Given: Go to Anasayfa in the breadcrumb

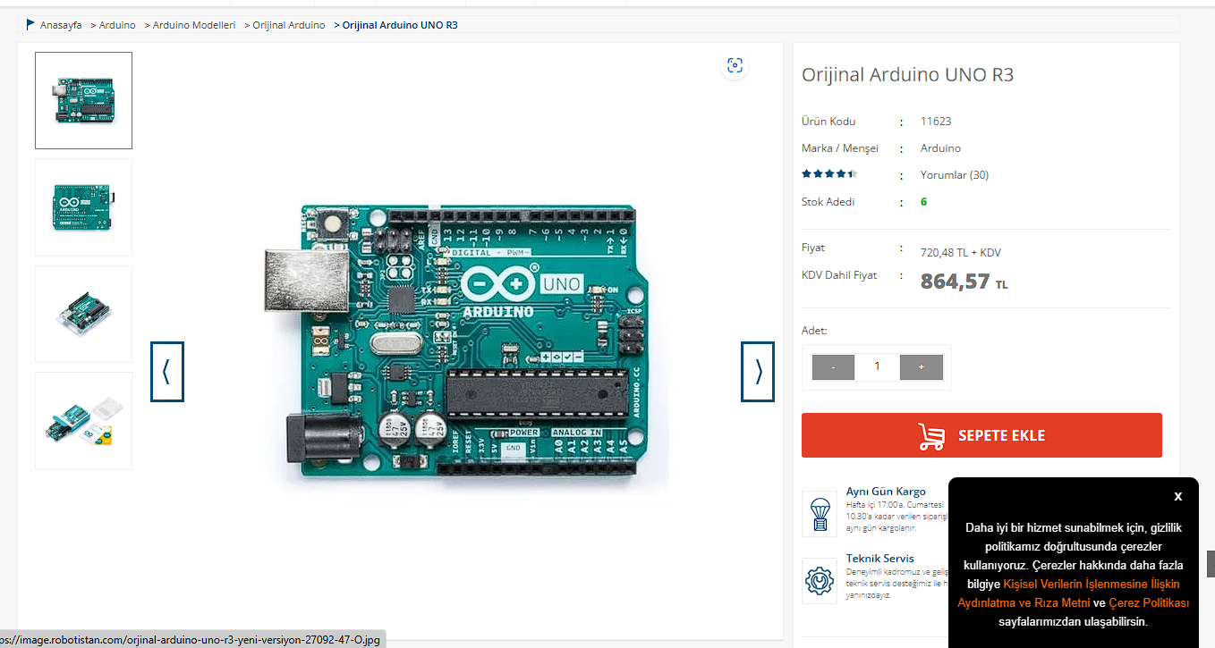Looking at the screenshot, I should pos(61,25).
